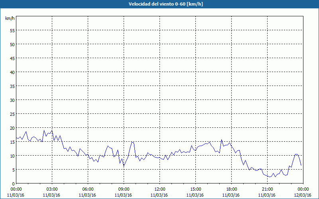Viewport: 319px width, 199px height.
Task: Click the x-axis time label 15:00
Action: [196, 189]
